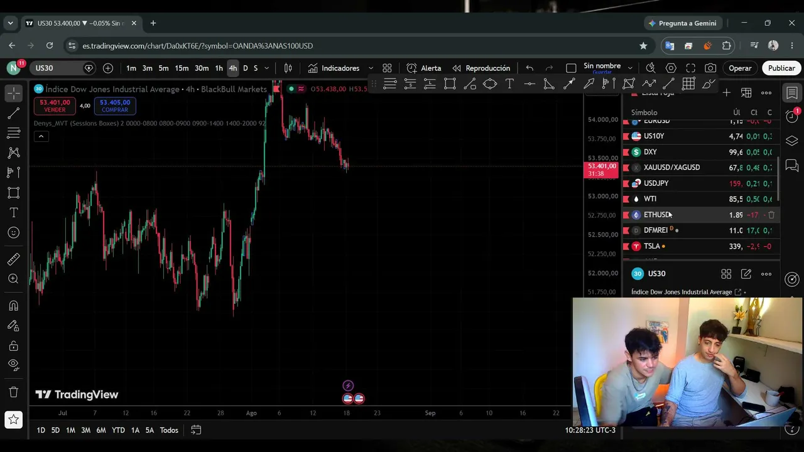Set date range to Todos
The image size is (804, 452).
click(x=169, y=430)
